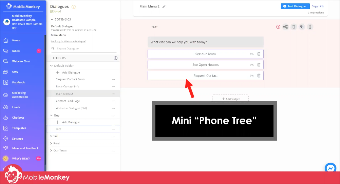Open the Default Dialogue
This screenshot has width=340, height=184.
coord(62,26)
